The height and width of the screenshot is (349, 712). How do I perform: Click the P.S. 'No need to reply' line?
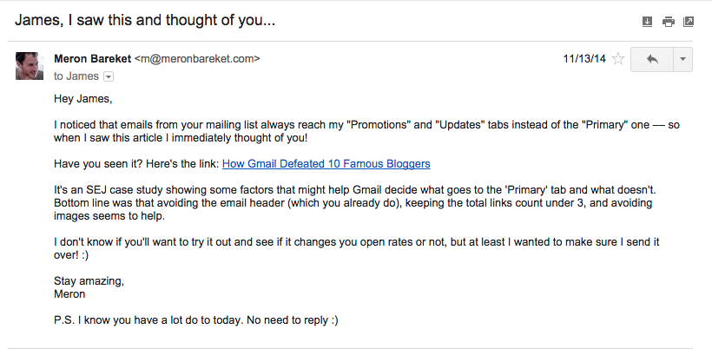[x=196, y=320]
